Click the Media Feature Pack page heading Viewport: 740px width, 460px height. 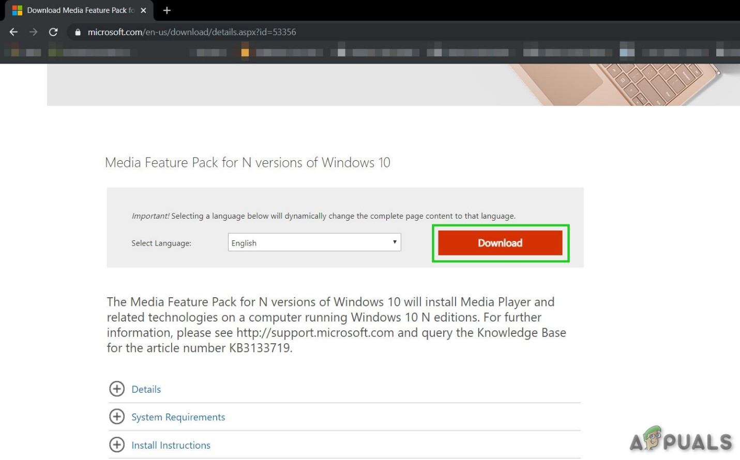(247, 162)
